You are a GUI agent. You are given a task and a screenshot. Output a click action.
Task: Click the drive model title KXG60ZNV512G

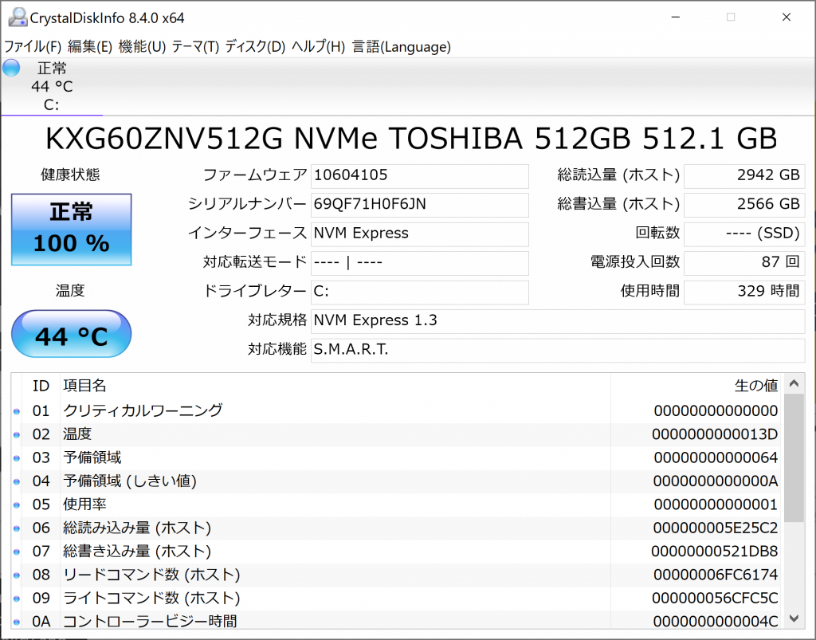tap(164, 139)
